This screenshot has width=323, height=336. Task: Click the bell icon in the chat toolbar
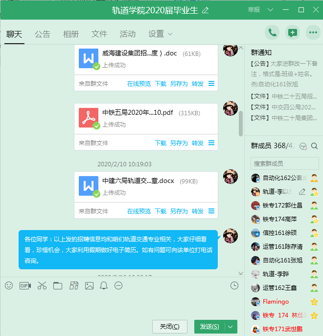point(104,285)
